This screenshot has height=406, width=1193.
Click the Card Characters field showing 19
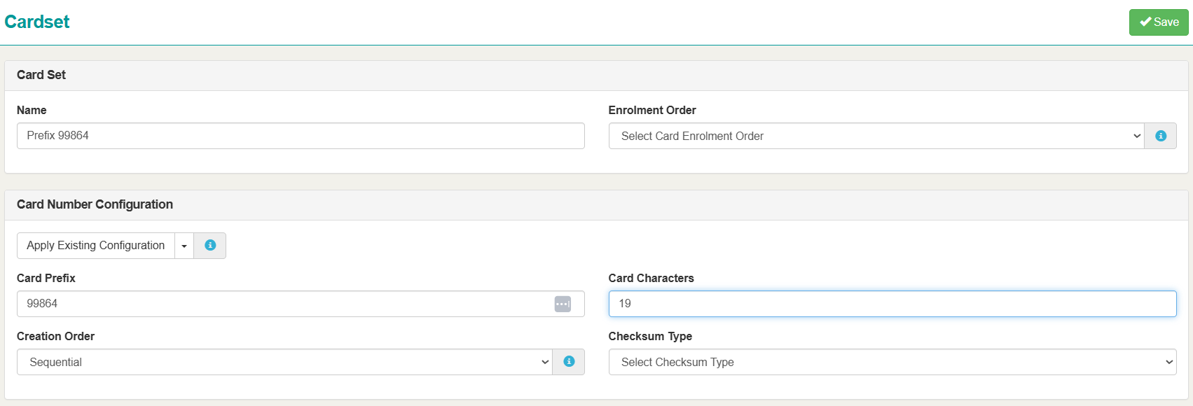point(892,304)
